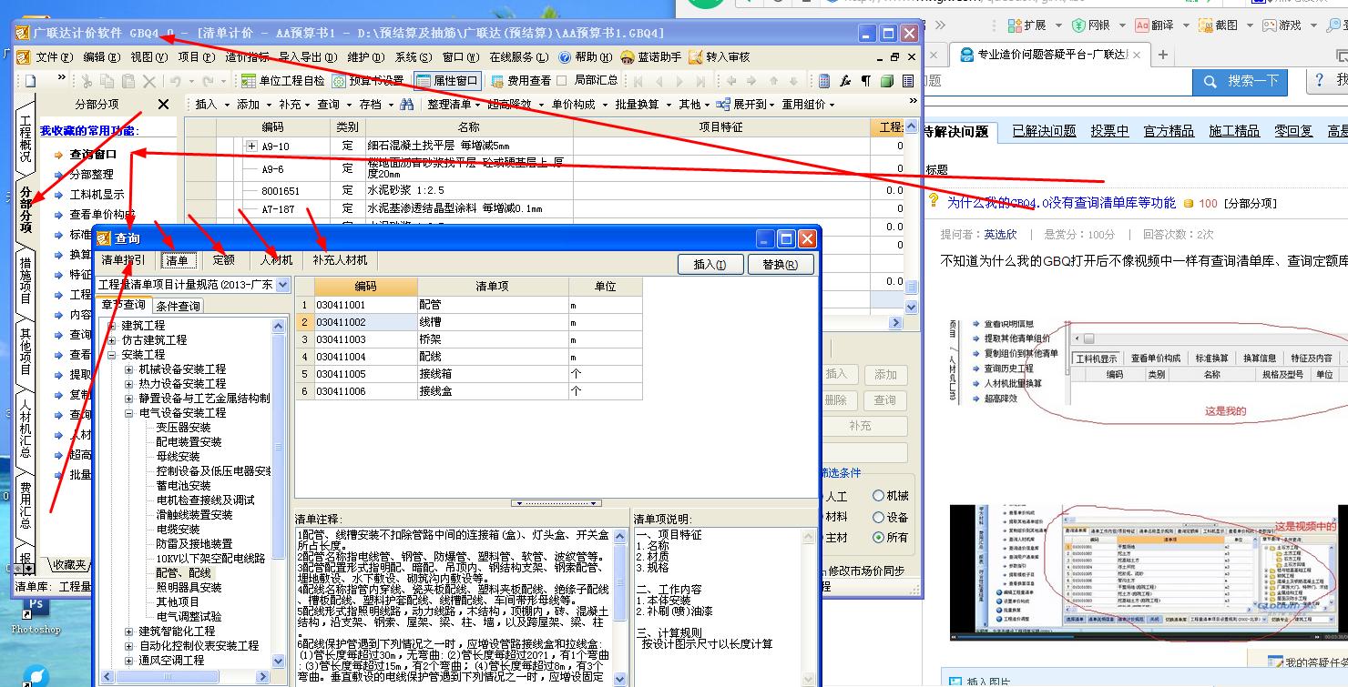Click the fx formula icon
Image resolution: width=1348 pixels, height=687 pixels.
pos(845,81)
